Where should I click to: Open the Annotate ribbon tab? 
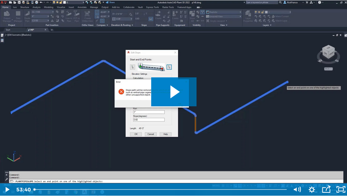tap(82, 7)
